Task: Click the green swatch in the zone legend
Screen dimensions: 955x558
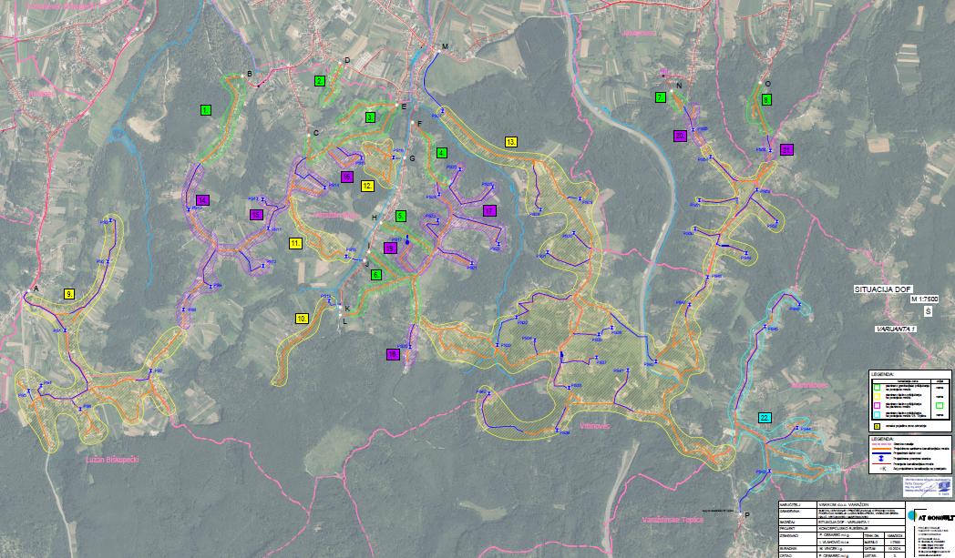Action: click(877, 386)
